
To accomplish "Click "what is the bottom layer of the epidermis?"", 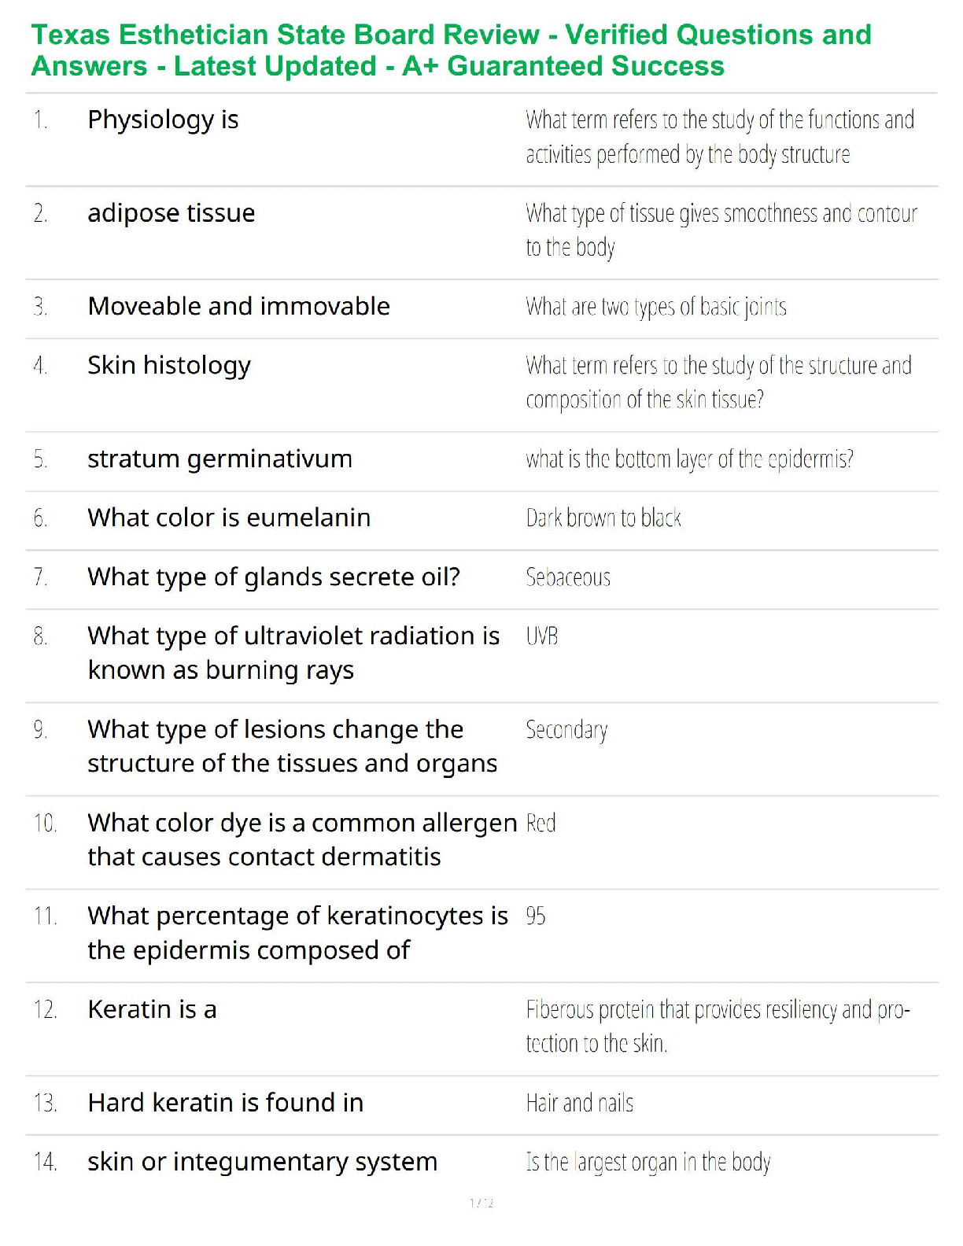I will tap(689, 459).
